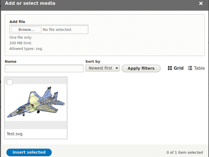Viewport: 209px width, 157px height.
Task: Click the fighter jet thumbnail
Action: pyautogui.click(x=36, y=102)
